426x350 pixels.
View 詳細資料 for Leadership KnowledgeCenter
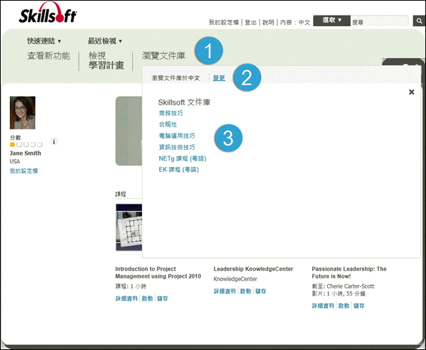click(225, 291)
